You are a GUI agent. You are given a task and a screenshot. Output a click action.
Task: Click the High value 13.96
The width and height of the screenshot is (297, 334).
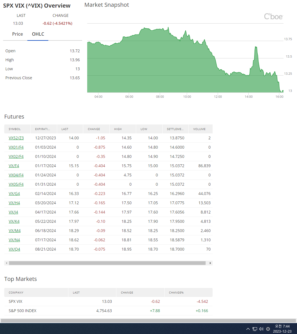coord(75,60)
